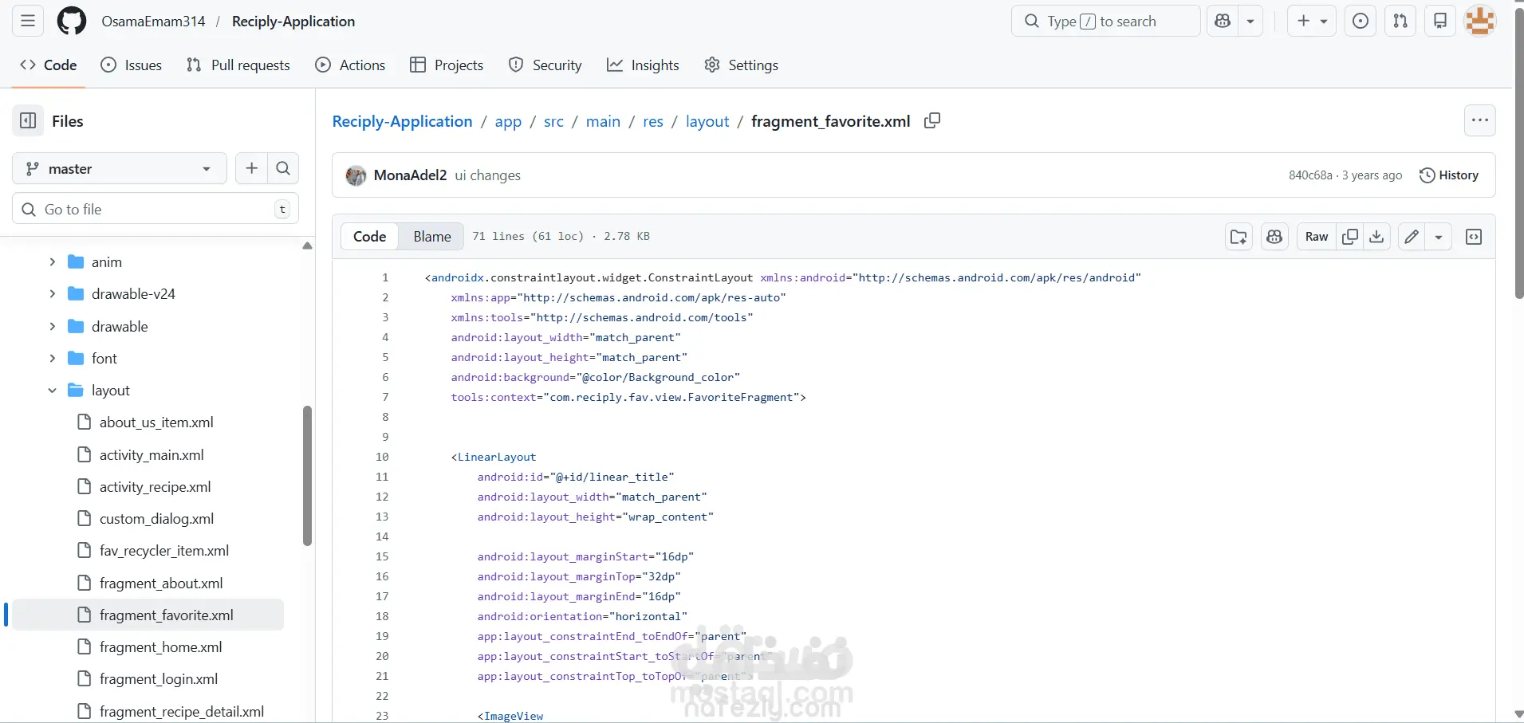1524x723 pixels.
Task: Click the Go to file field
Action: pyautogui.click(x=156, y=209)
